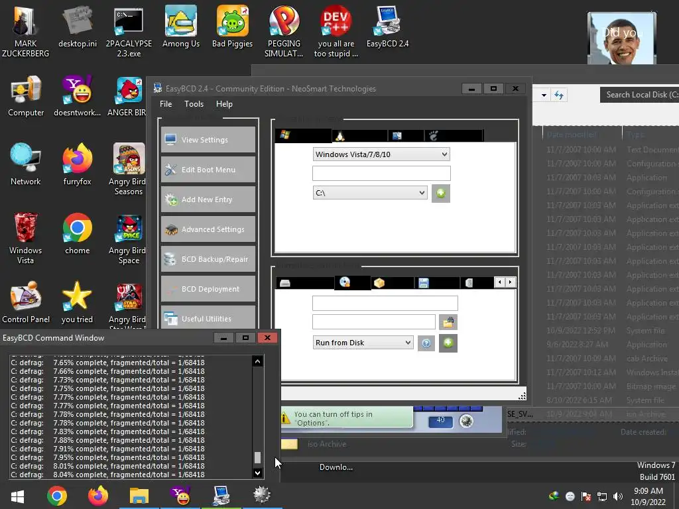Image resolution: width=679 pixels, height=509 pixels.
Task: Open the Tools menu in EasyBCD
Action: pos(194,104)
